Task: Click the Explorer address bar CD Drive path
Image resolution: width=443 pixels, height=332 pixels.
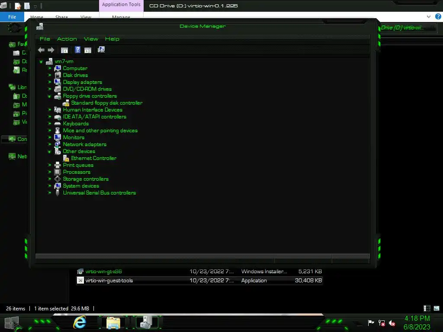Action: click(x=403, y=28)
